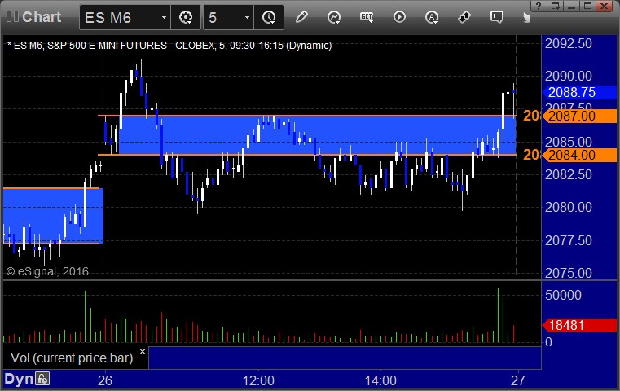Screen dimensions: 620x391
Task: Click the 2090.00 price axis label
Action: pyautogui.click(x=568, y=76)
